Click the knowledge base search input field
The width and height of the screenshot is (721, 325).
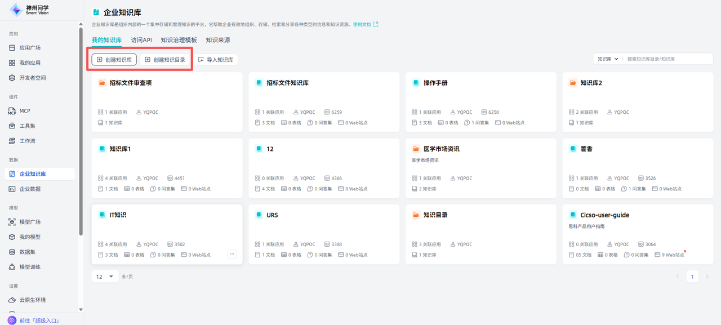coord(668,59)
